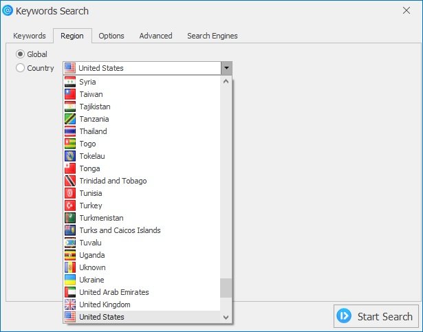Switch to the Keywords tab
423x332 pixels.
(x=30, y=36)
